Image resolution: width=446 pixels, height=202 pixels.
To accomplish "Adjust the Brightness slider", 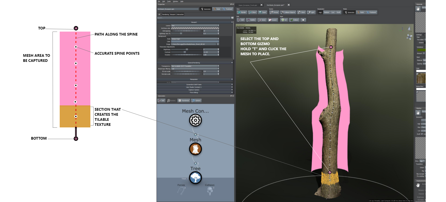I will point(187,49).
